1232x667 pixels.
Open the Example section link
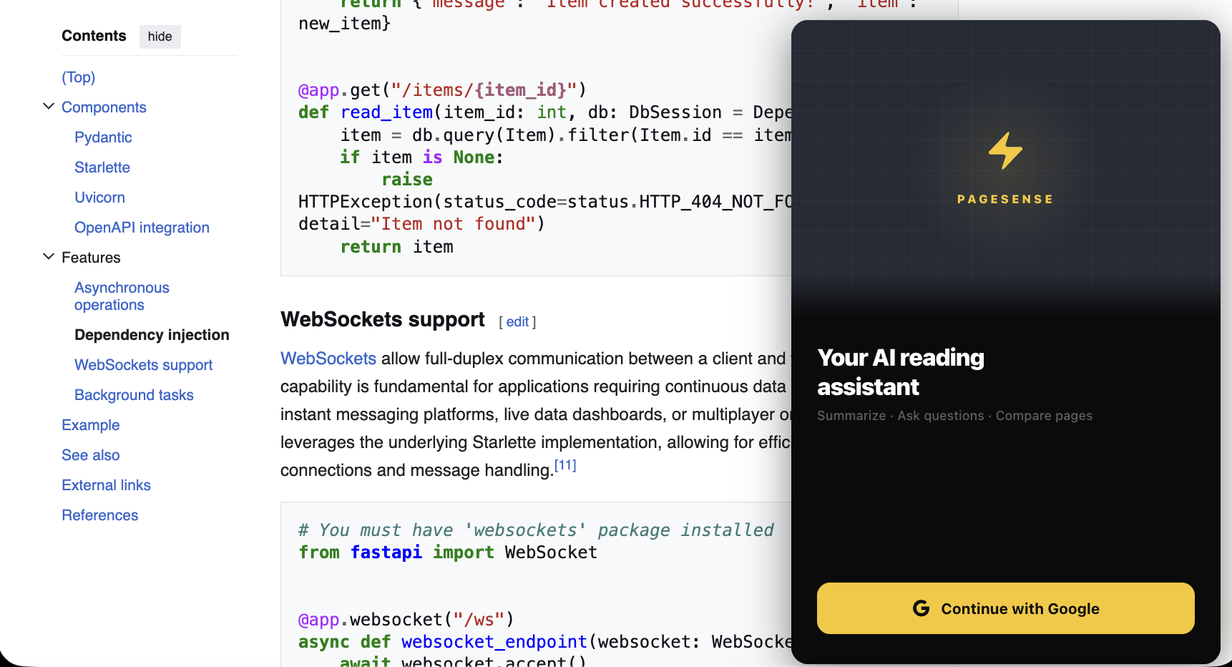[x=90, y=425]
